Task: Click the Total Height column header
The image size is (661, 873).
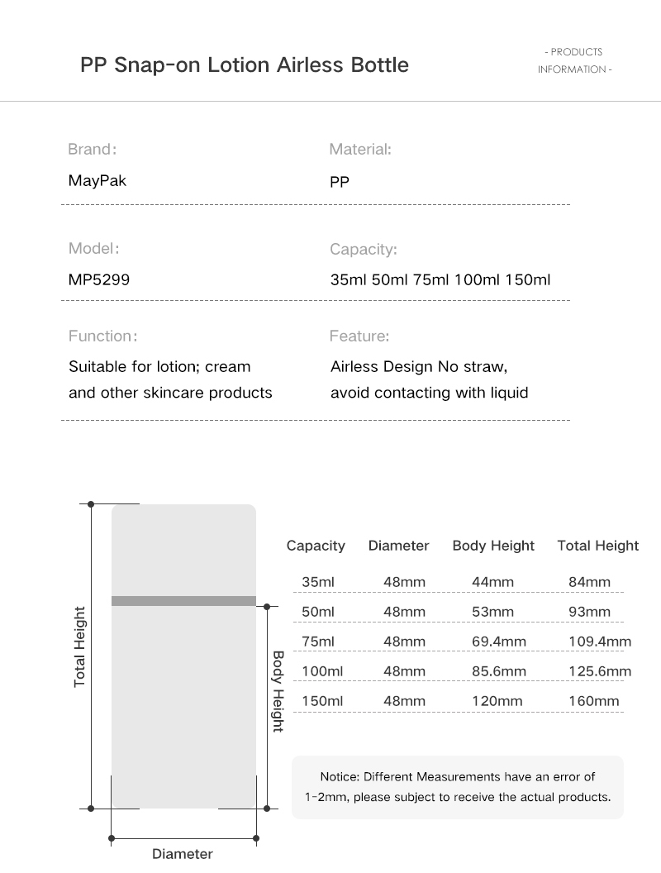Action: pyautogui.click(x=597, y=546)
